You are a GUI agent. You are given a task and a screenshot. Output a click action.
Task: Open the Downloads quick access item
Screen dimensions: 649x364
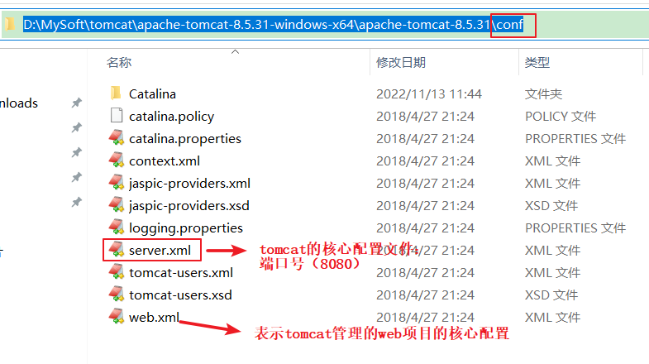(x=19, y=103)
